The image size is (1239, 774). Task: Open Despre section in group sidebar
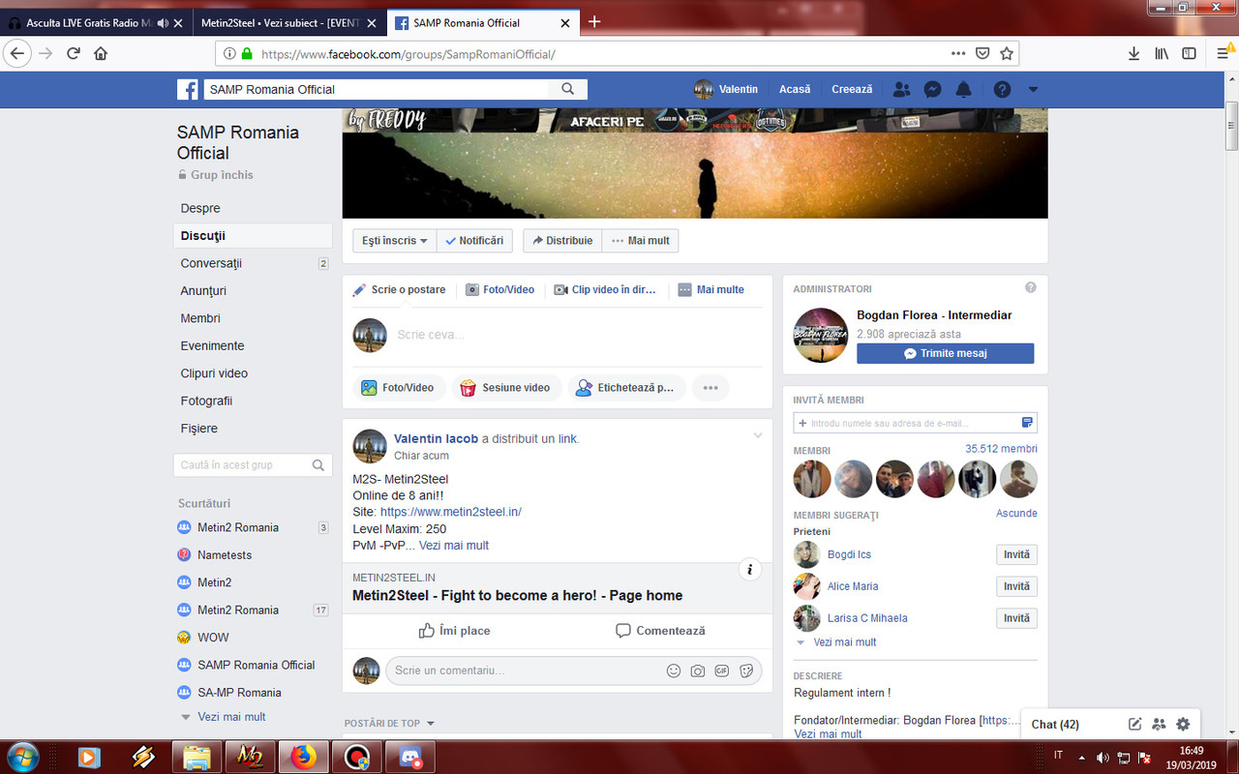(200, 208)
